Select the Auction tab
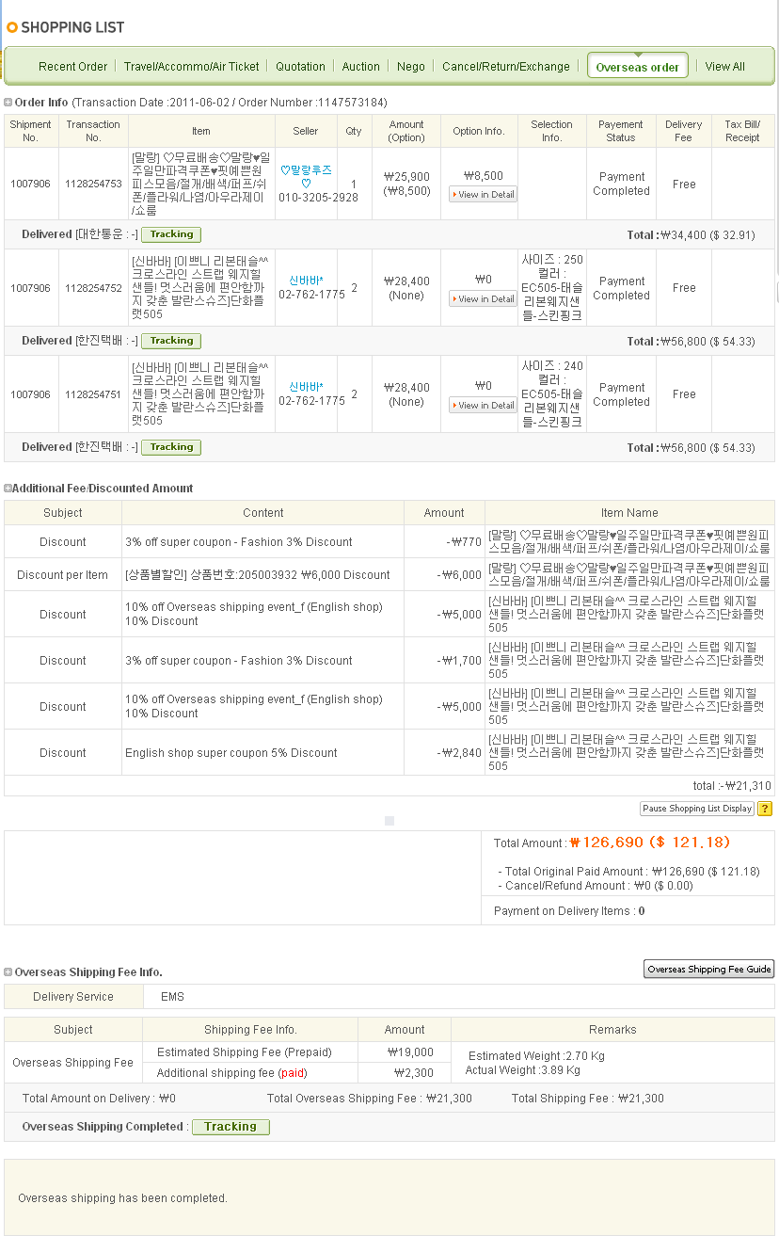 360,67
